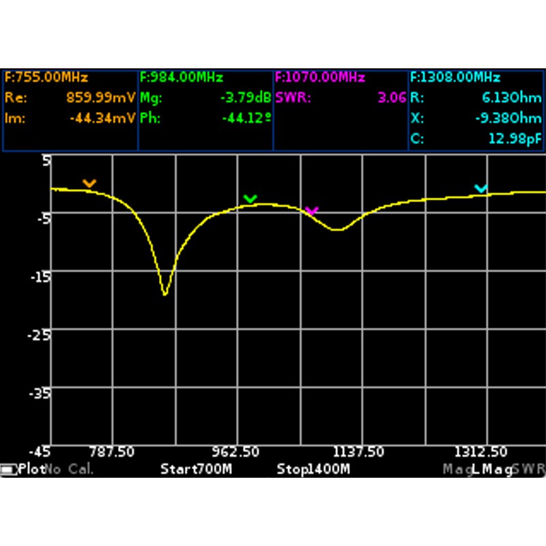This screenshot has height=546, width=546.
Task: Open the orange F:755.00MHz marker panel
Action: coord(70,110)
